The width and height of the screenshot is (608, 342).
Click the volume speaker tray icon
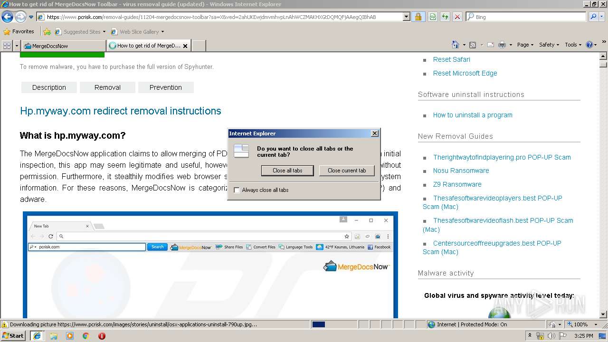point(551,336)
